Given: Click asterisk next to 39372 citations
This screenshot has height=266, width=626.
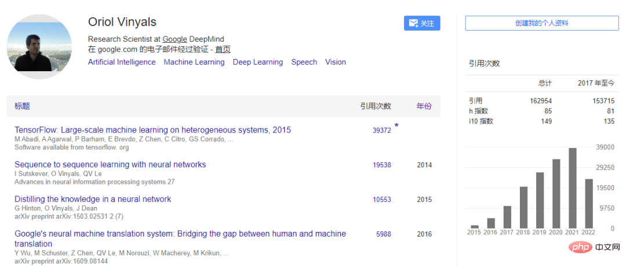Looking at the screenshot, I should coord(396,126).
